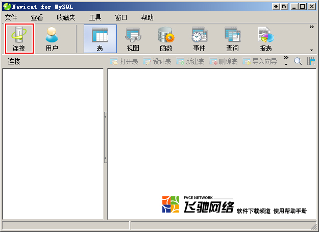The height and width of the screenshot is (232, 319).
Task: Open the 查看 (View) menu
Action: click(37, 17)
